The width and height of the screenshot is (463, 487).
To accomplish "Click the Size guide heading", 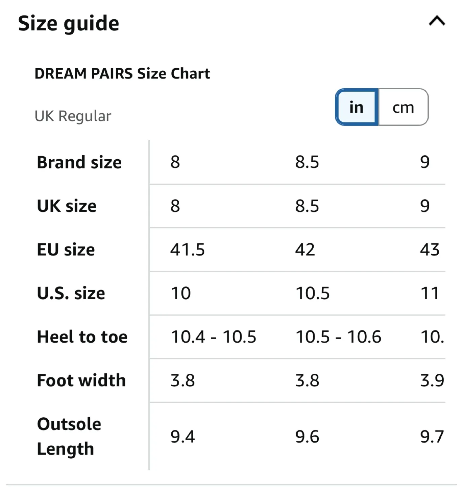I will click(69, 23).
